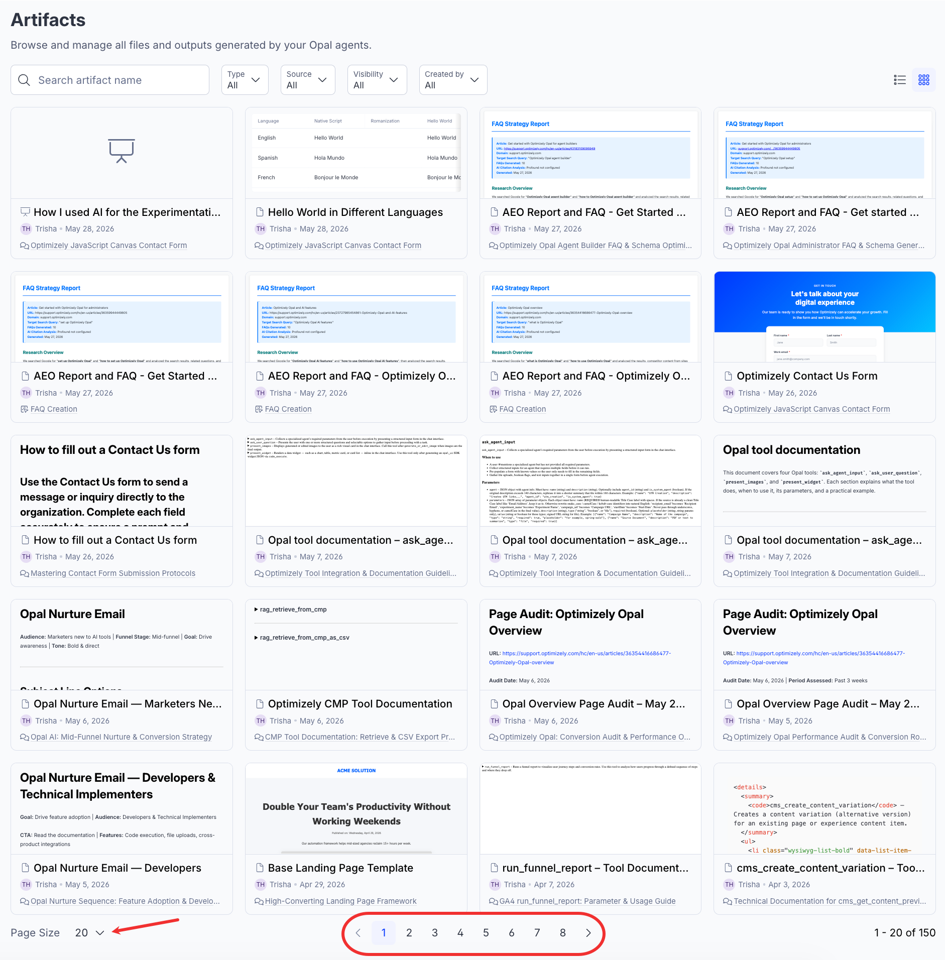
Task: Open Opal AI: Mid-Funnel Nurture & Conversion Strategy link
Action: pos(121,737)
